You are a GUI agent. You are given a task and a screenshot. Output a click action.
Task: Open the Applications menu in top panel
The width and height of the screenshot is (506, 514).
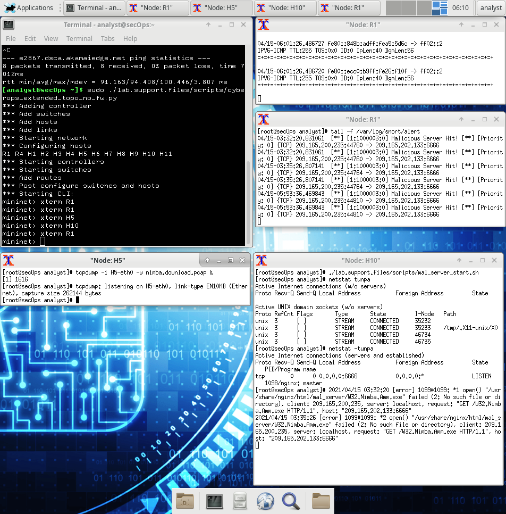pos(29,7)
